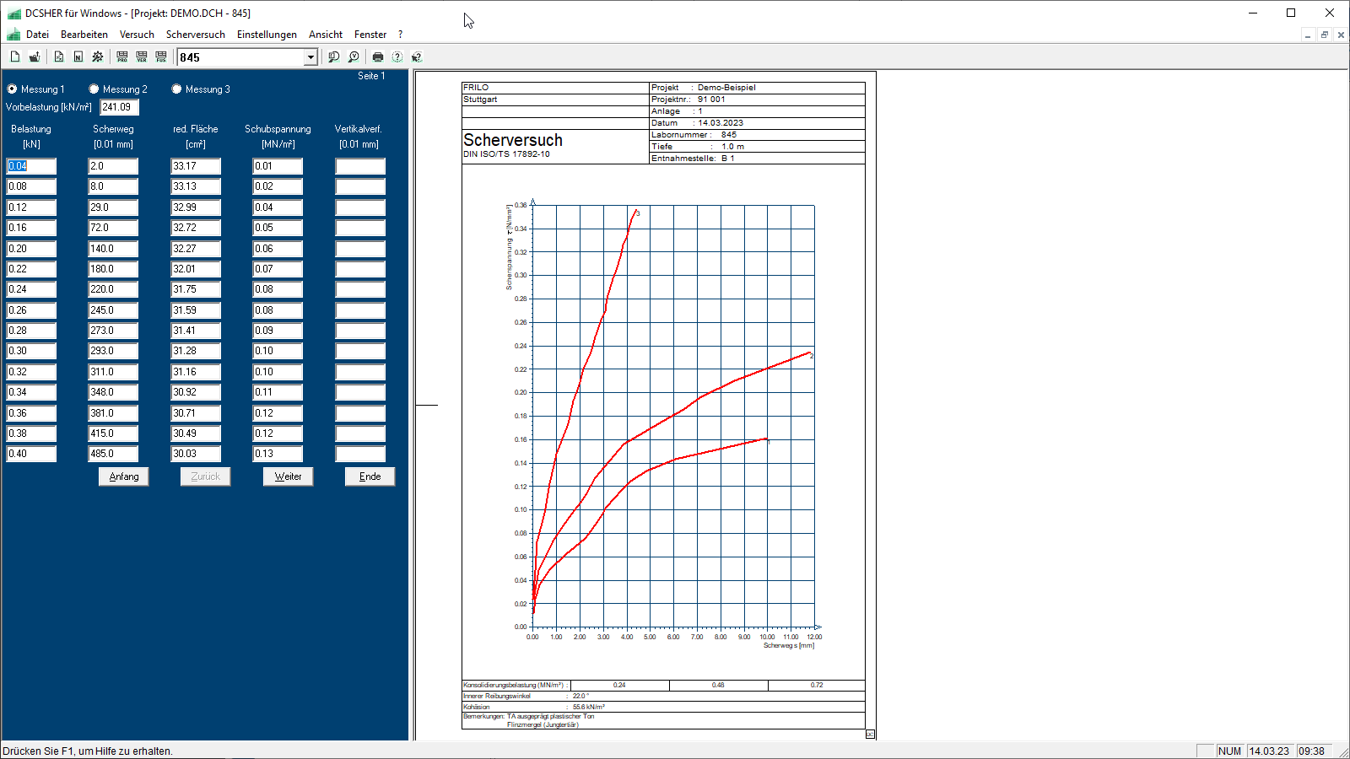Image resolution: width=1350 pixels, height=759 pixels.
Task: Click the time 09:38 in status bar
Action: pos(1311,751)
